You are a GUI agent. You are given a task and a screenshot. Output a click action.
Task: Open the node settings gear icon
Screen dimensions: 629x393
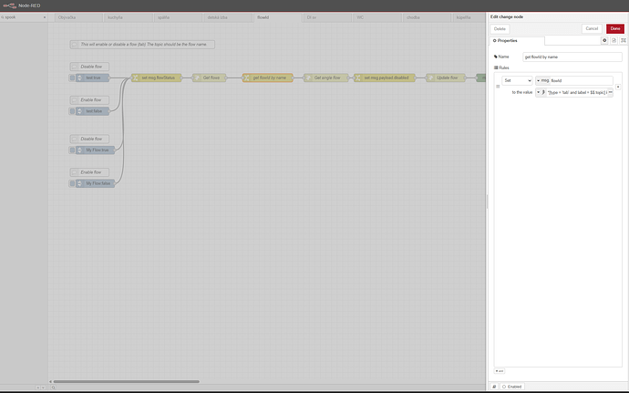point(604,40)
